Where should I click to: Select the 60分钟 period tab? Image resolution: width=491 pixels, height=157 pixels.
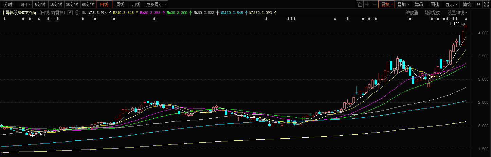point(88,4)
